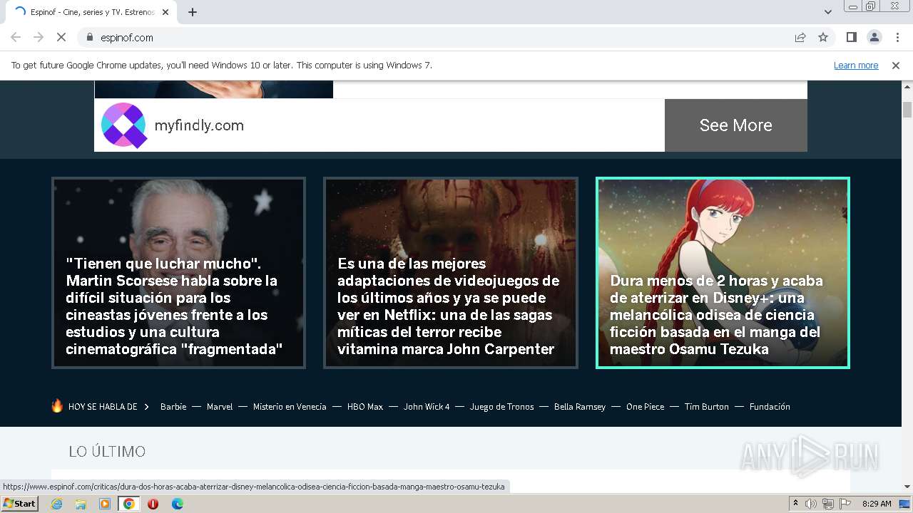Image resolution: width=913 pixels, height=513 pixels.
Task: Open HBO Max trending topic
Action: tap(365, 407)
